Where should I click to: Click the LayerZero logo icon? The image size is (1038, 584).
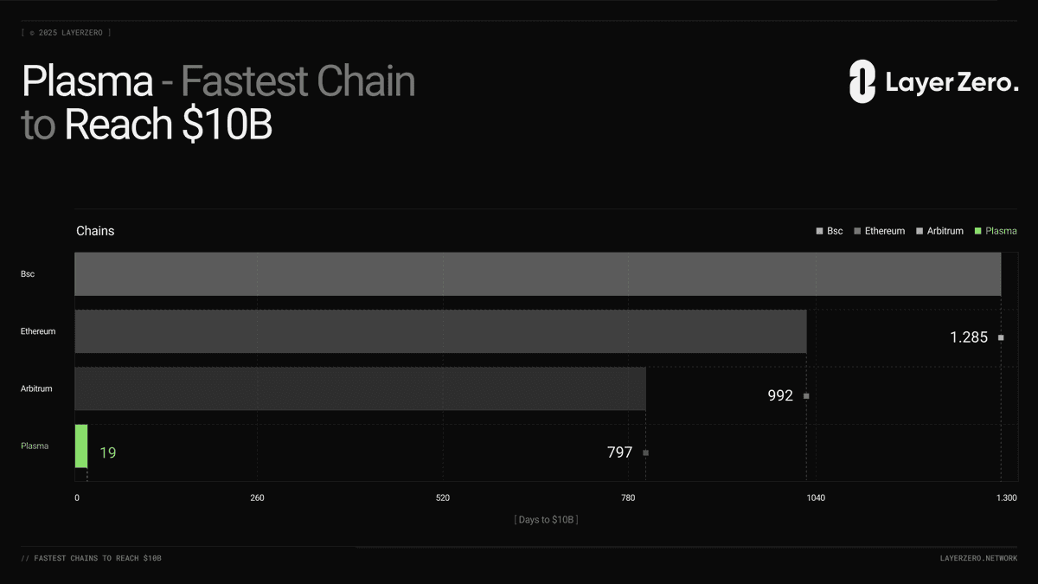click(x=862, y=82)
